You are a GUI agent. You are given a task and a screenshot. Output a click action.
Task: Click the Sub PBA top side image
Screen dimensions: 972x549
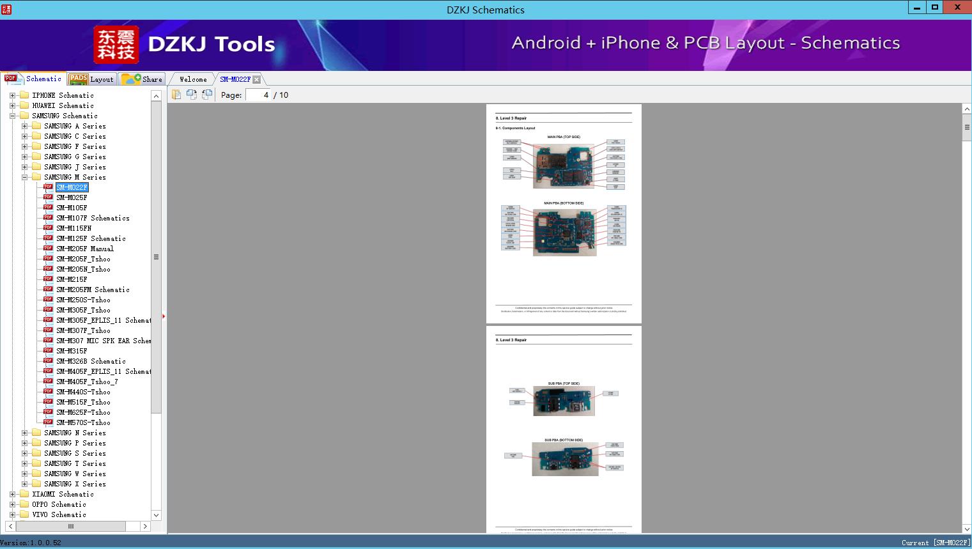coord(564,401)
